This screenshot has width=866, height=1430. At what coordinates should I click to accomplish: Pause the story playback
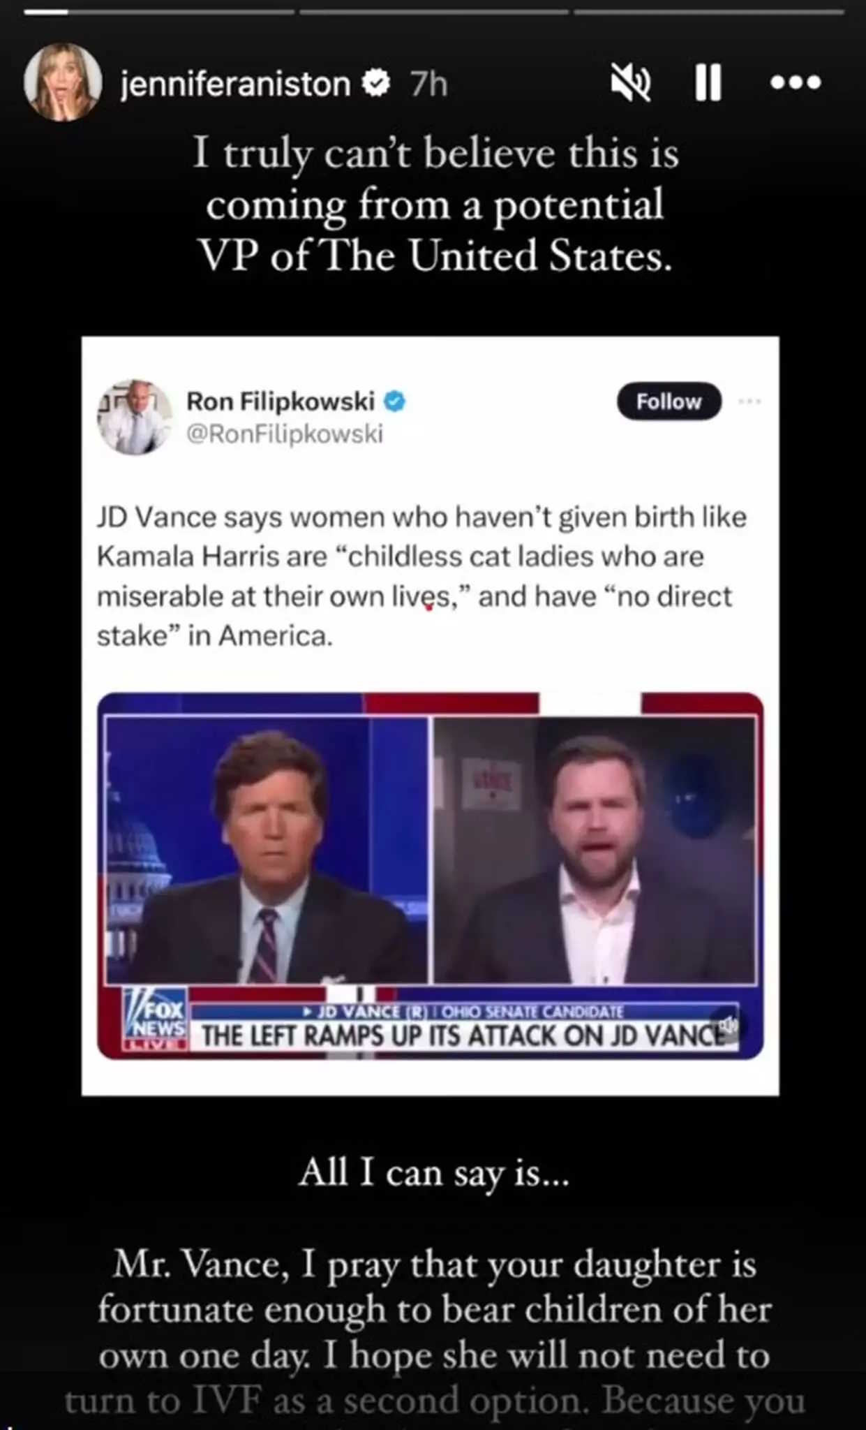(708, 82)
